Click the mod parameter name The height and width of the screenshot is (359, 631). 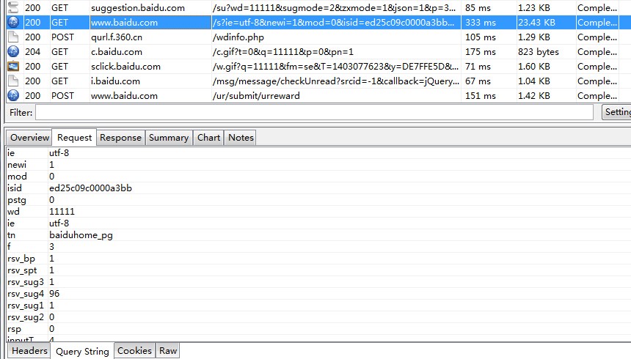[x=17, y=176]
